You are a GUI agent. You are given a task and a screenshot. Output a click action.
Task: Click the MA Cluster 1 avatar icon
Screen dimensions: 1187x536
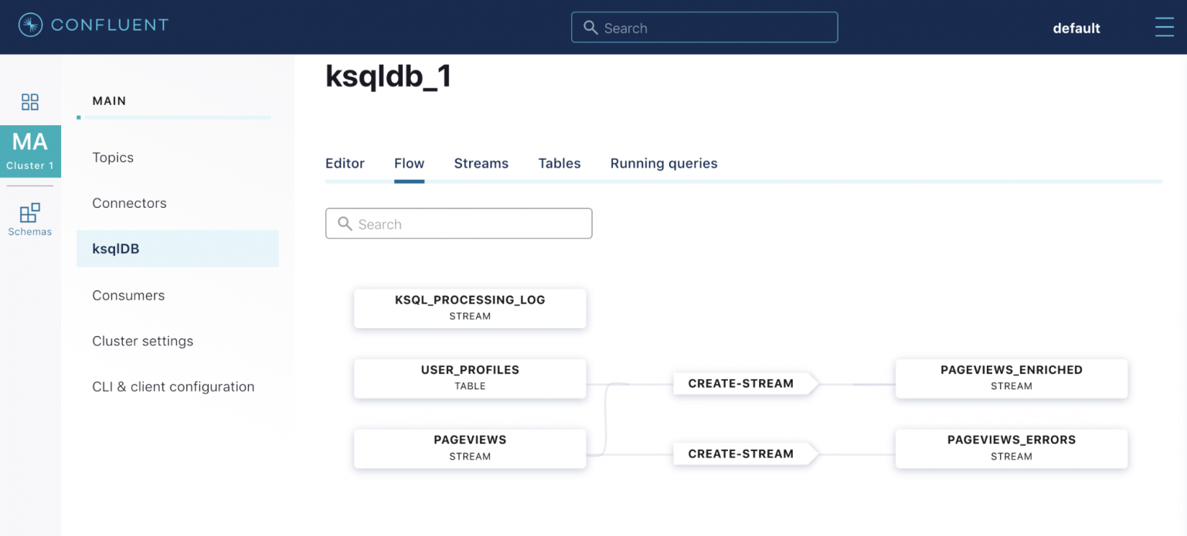29,151
